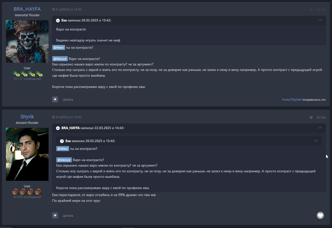Click @Messor mention in BRA_HAYFA's post
332x228 pixels.
click(x=60, y=59)
